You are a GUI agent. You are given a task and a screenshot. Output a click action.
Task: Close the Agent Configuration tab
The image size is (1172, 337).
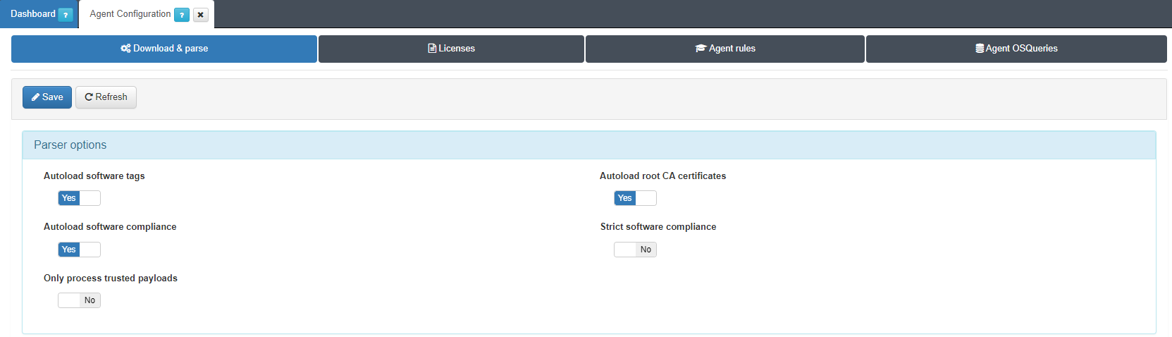201,15
